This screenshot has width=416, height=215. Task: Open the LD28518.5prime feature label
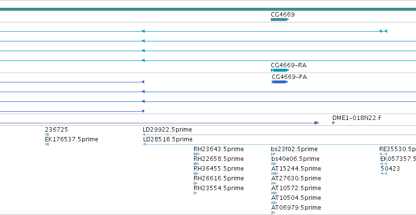pos(168,139)
